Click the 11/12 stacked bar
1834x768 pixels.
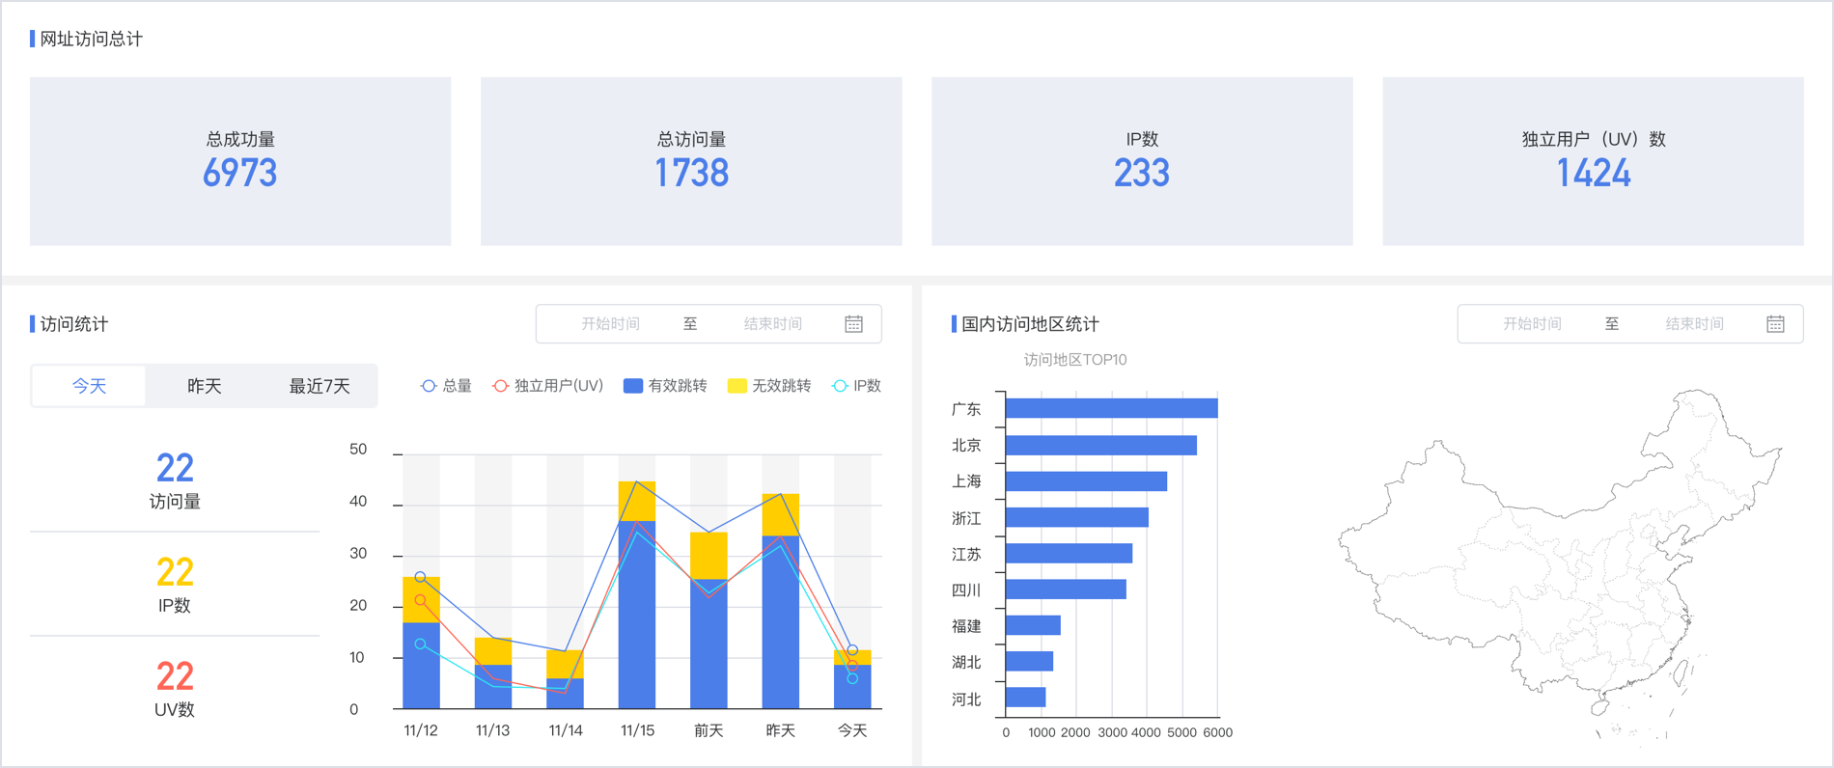click(x=421, y=643)
